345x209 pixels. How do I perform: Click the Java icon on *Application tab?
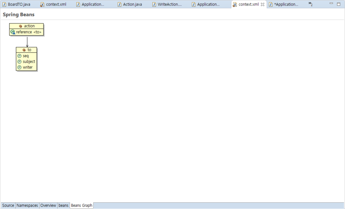tap(271, 4)
